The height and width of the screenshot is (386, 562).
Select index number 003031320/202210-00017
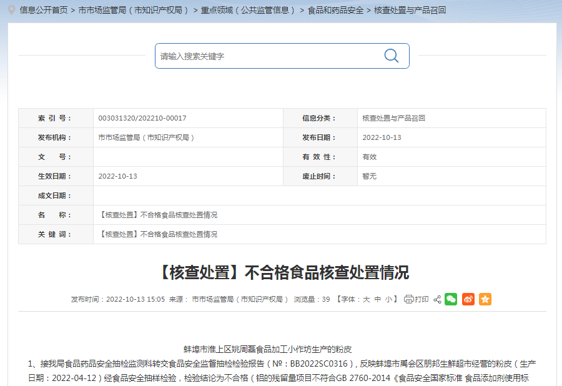point(142,118)
